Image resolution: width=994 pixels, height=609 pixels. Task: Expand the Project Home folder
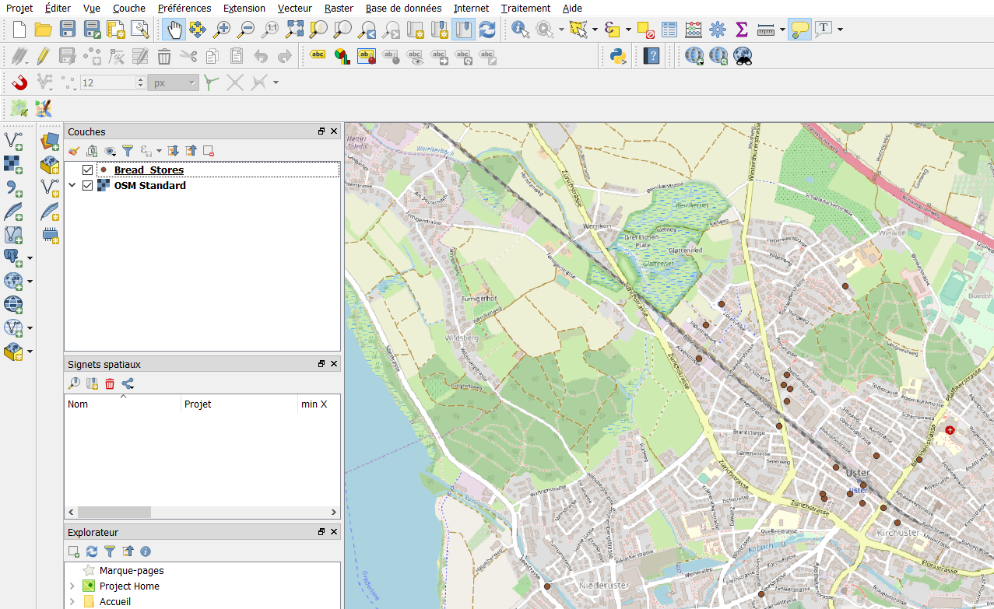coord(72,586)
